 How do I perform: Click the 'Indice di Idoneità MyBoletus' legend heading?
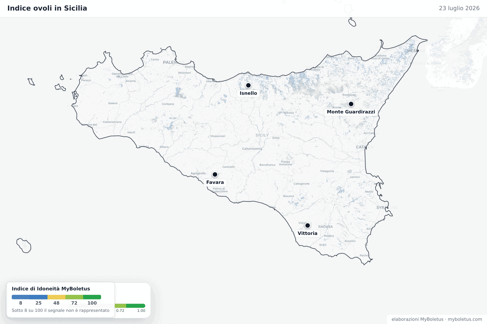[x=51, y=289]
